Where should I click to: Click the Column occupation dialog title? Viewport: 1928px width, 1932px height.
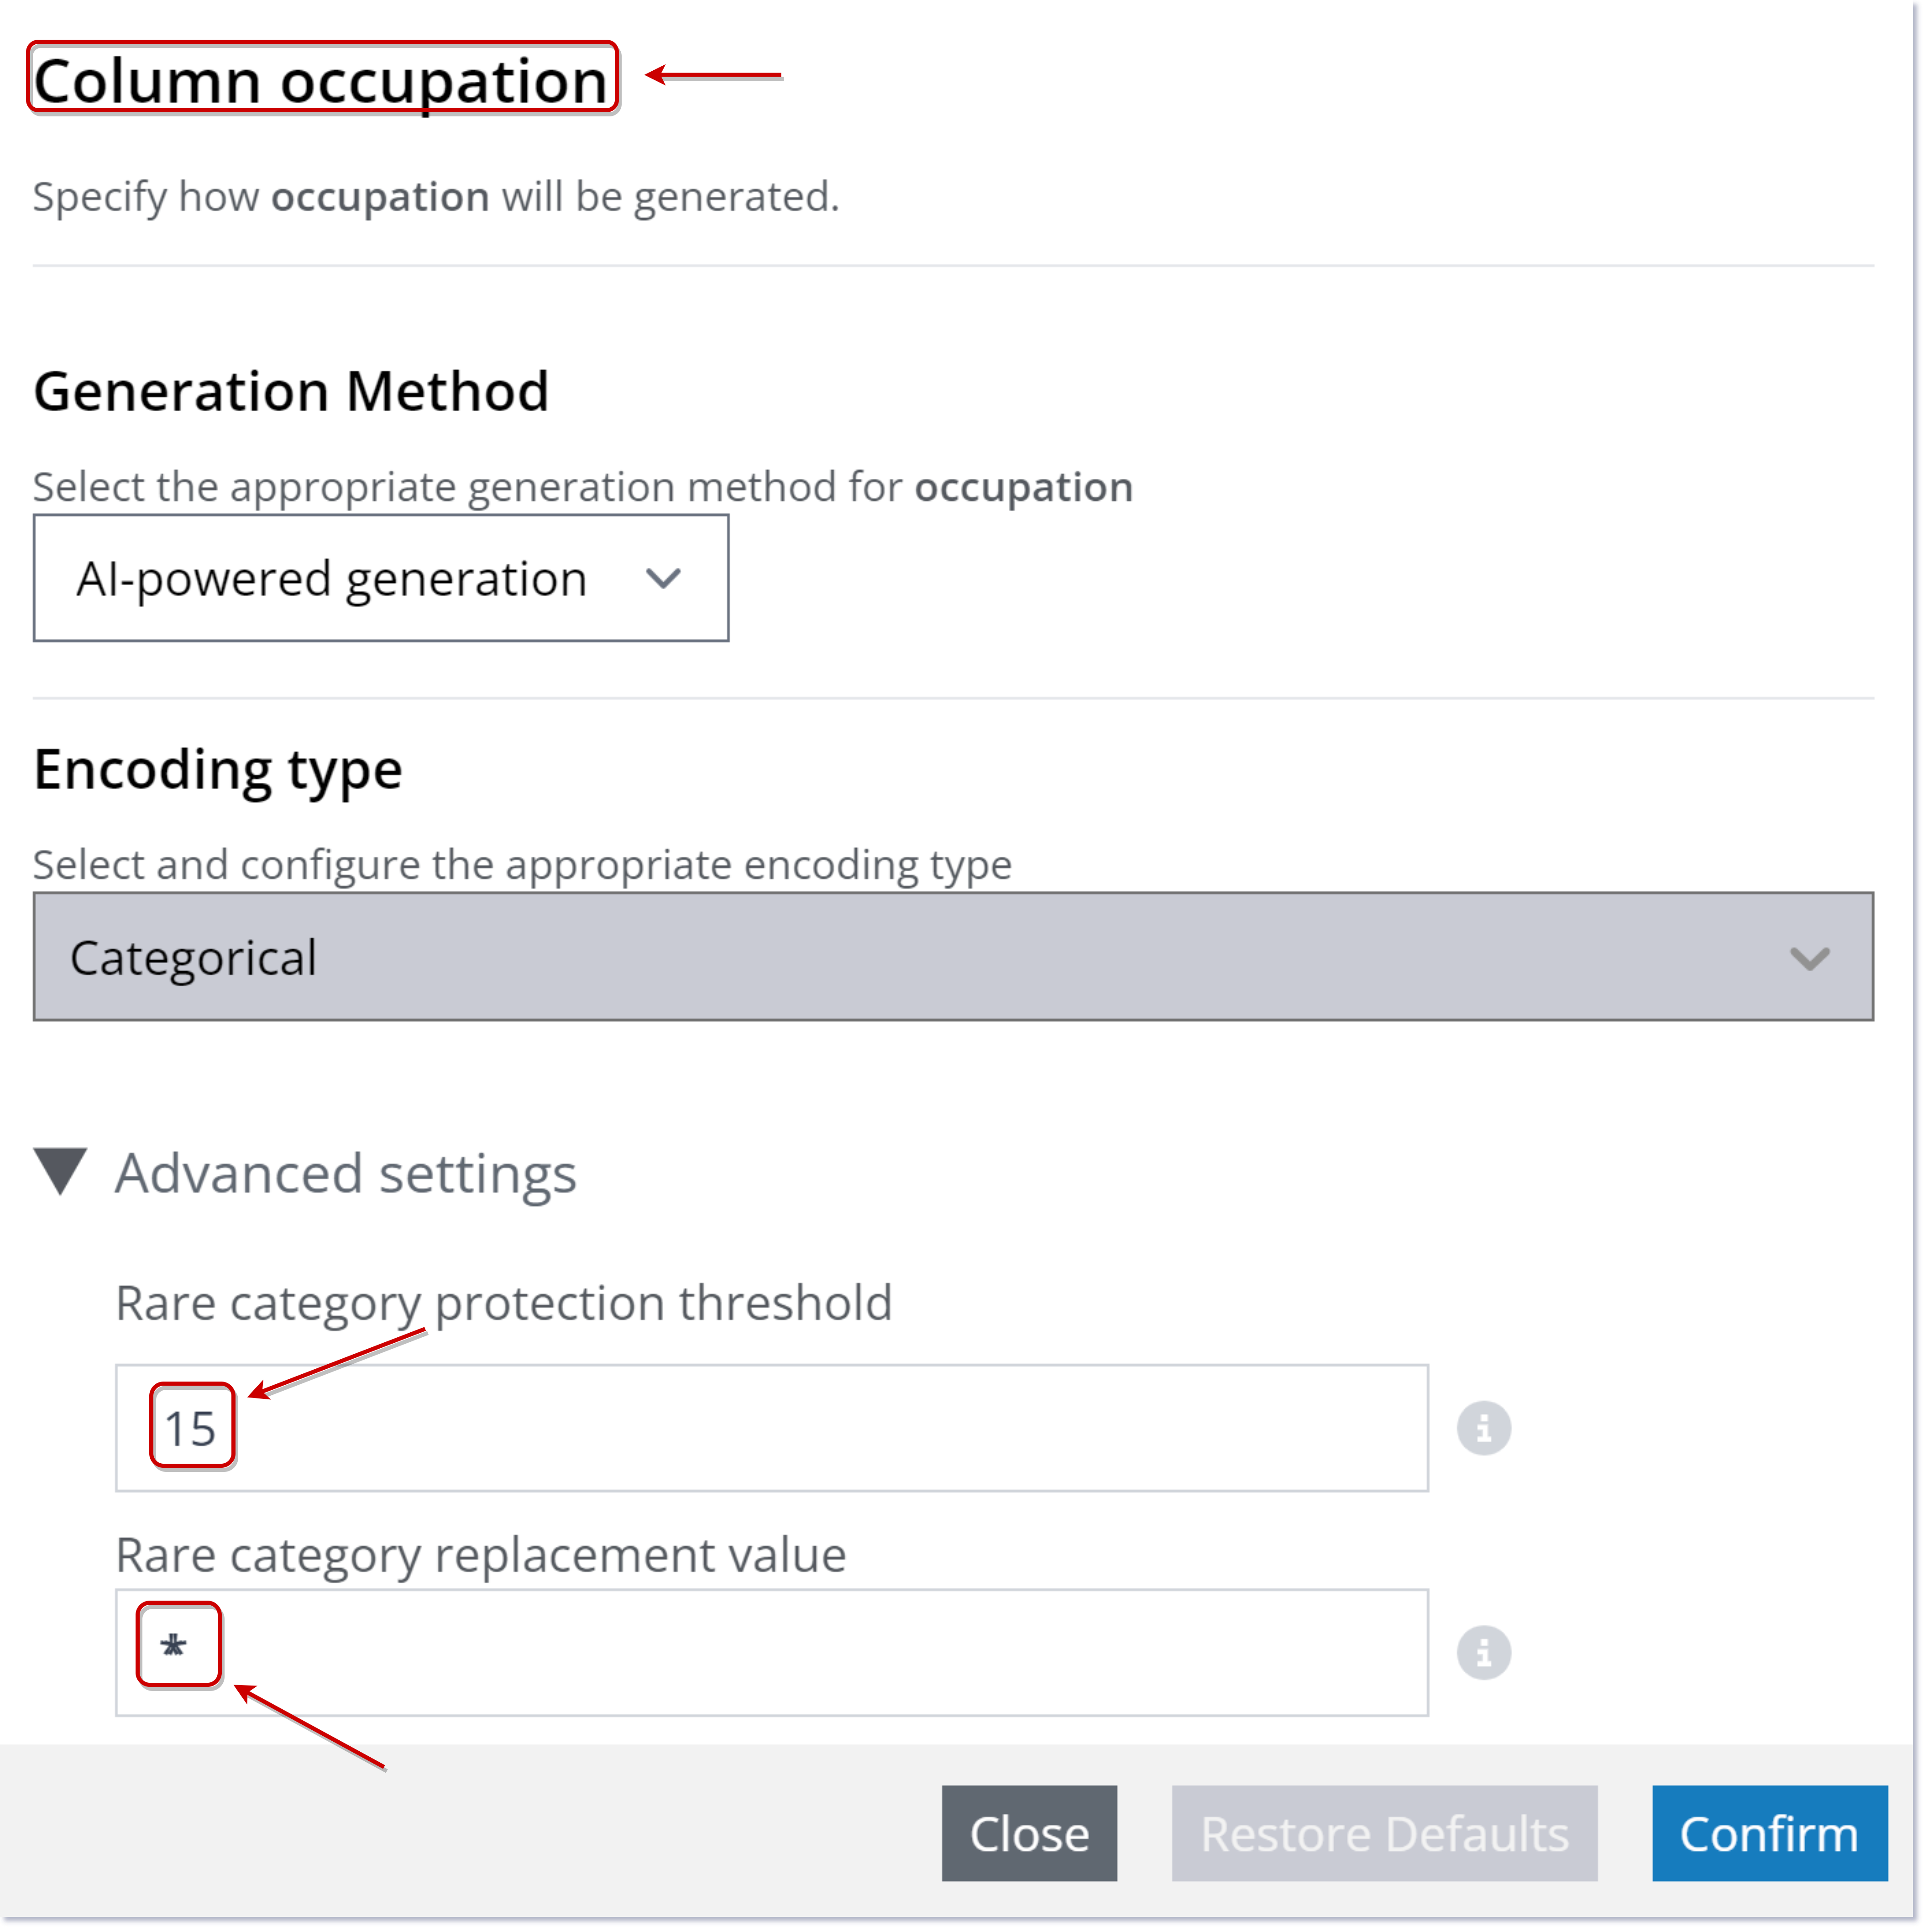[x=320, y=80]
